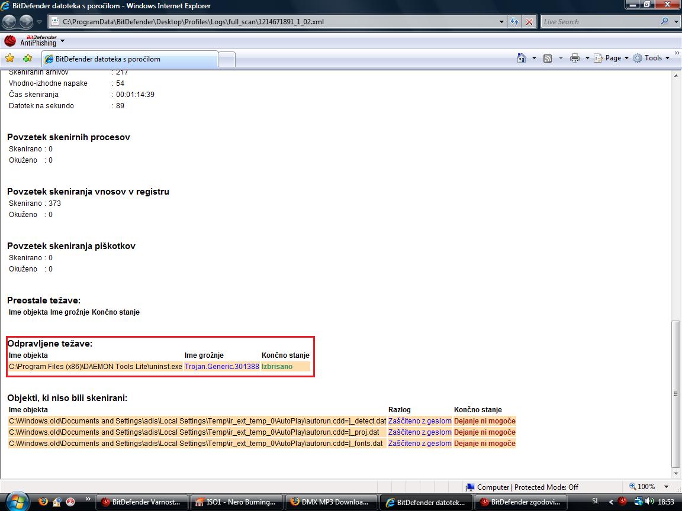
Task: Open the Favorites Center star icon
Action: click(x=9, y=58)
